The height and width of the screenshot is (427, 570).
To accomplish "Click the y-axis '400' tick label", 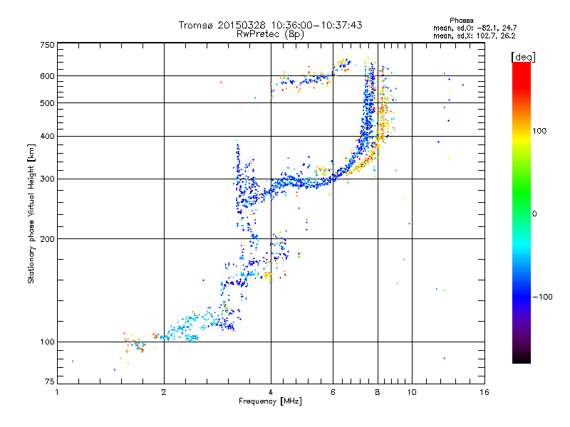I will [x=47, y=137].
